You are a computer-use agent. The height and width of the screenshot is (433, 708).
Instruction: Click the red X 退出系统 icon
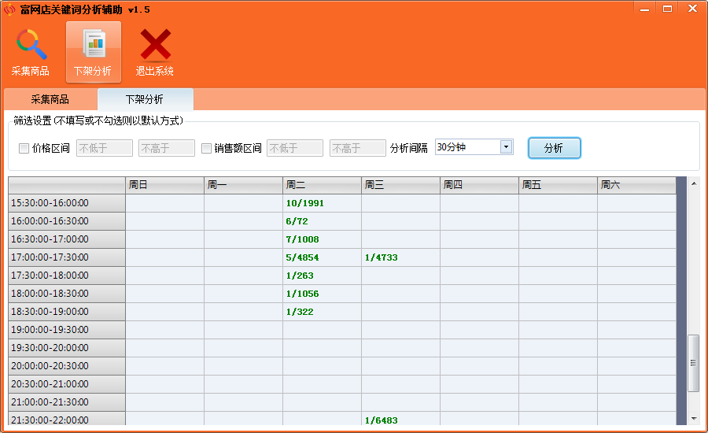point(155,46)
